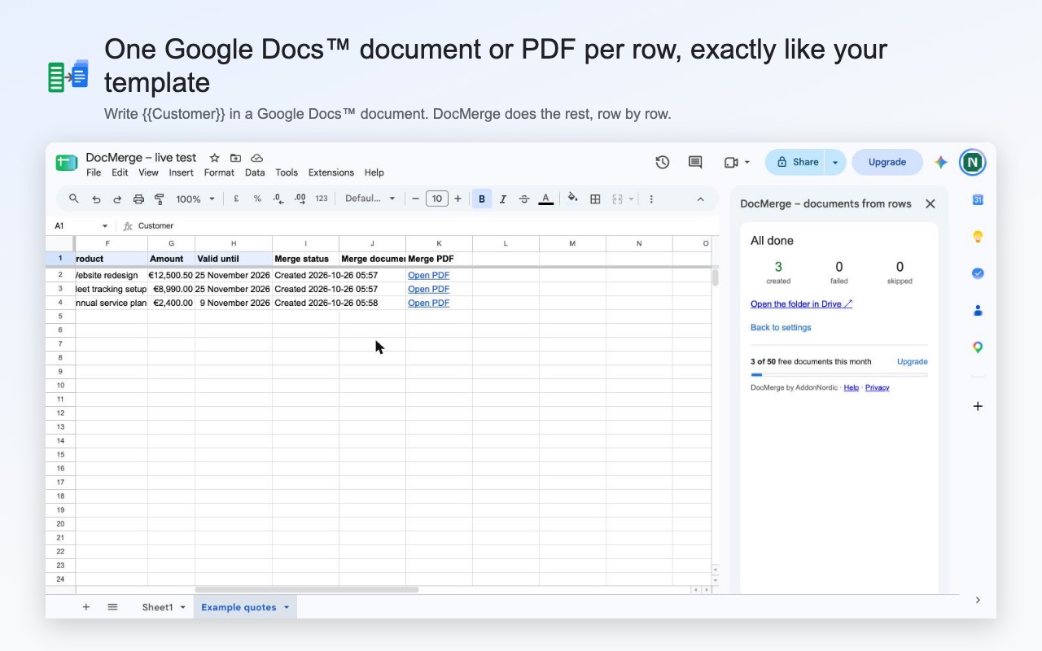Toggle bold formatting

click(482, 199)
